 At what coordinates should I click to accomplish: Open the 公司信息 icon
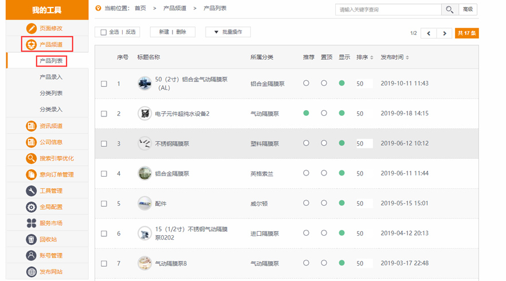(32, 142)
